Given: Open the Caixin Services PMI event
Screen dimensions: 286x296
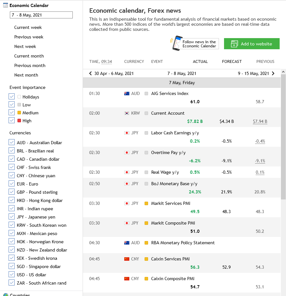Looking at the screenshot, I should pyautogui.click(x=170, y=259).
